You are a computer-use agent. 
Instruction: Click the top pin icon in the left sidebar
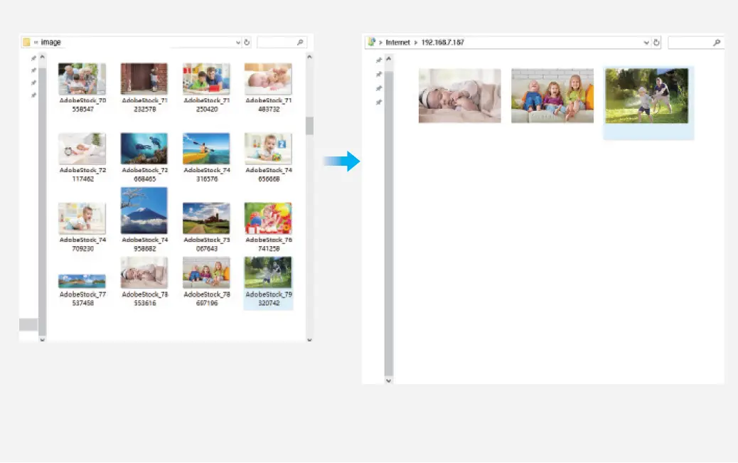tap(33, 58)
